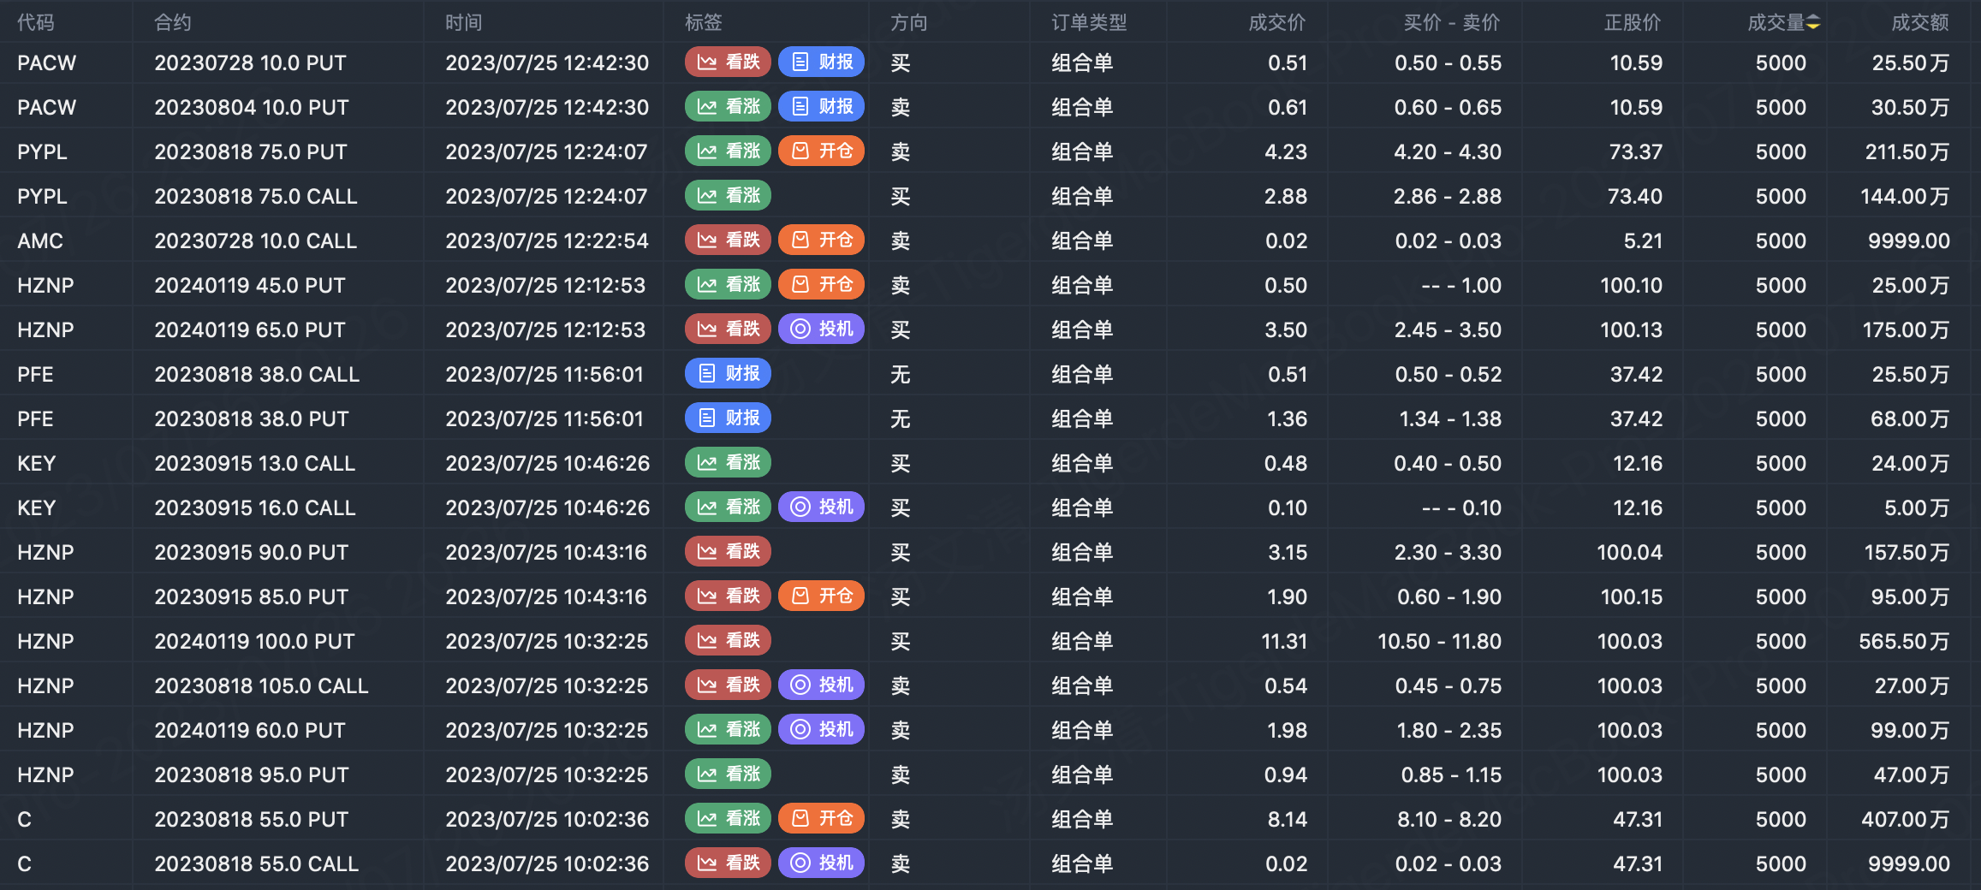This screenshot has height=890, width=1981.
Task: Click the 看跌 tag on AMC row
Action: (x=729, y=240)
